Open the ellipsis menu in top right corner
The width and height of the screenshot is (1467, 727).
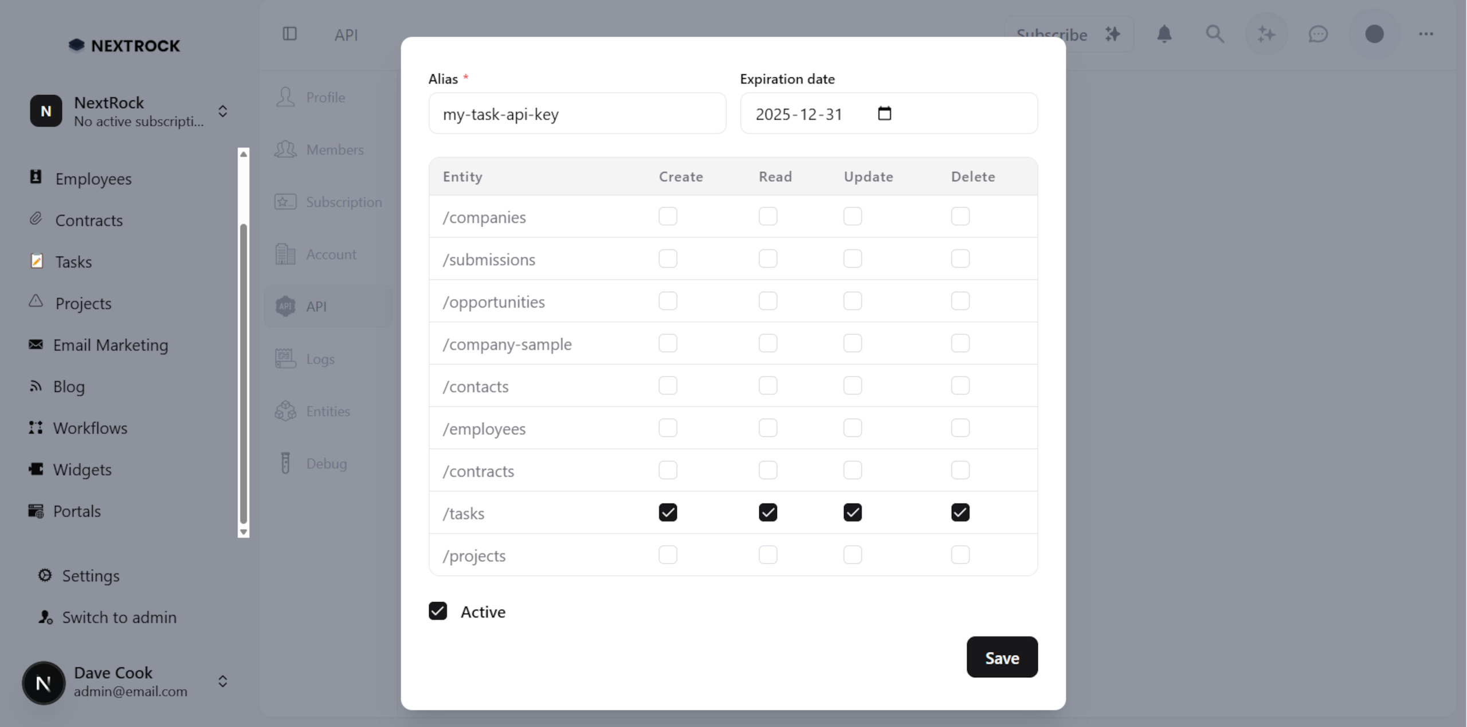click(1426, 34)
